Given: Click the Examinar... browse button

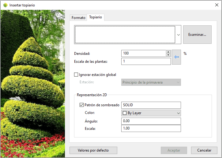Looking at the screenshot, I should pyautogui.click(x=197, y=35).
